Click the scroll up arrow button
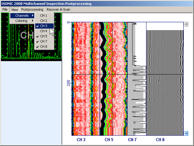This screenshot has height=146, width=194. click(x=186, y=24)
